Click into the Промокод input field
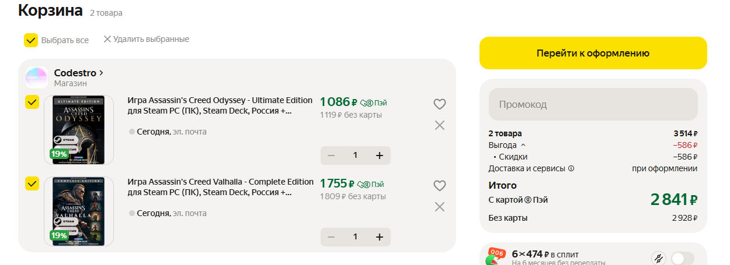The image size is (730, 265). pyautogui.click(x=593, y=104)
